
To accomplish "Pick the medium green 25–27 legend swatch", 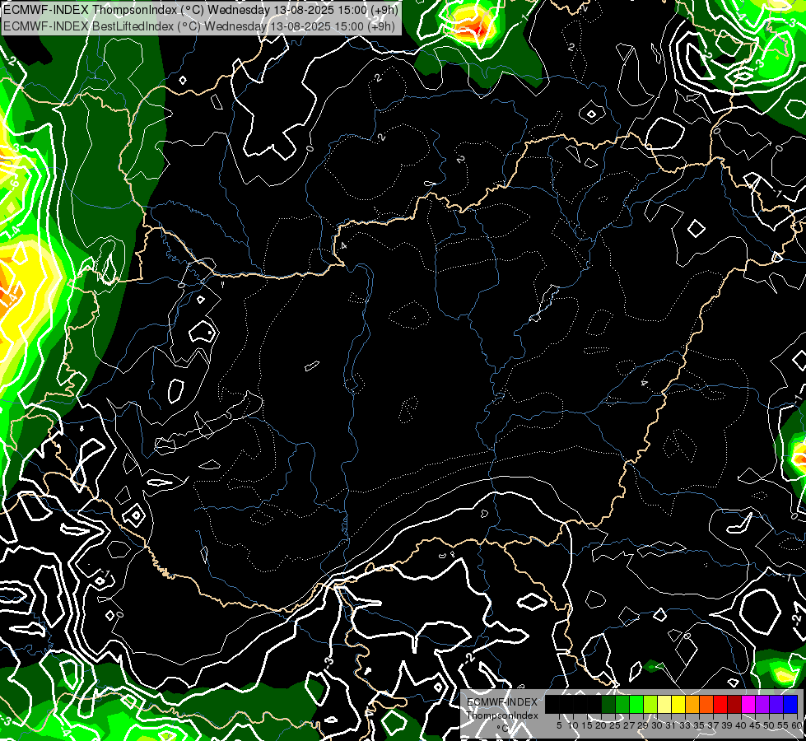I will click(x=622, y=704).
